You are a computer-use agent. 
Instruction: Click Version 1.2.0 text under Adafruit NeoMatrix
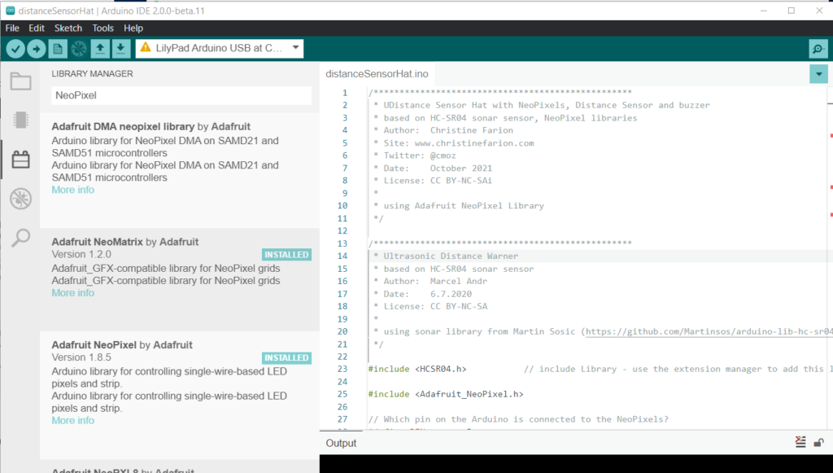click(x=81, y=254)
